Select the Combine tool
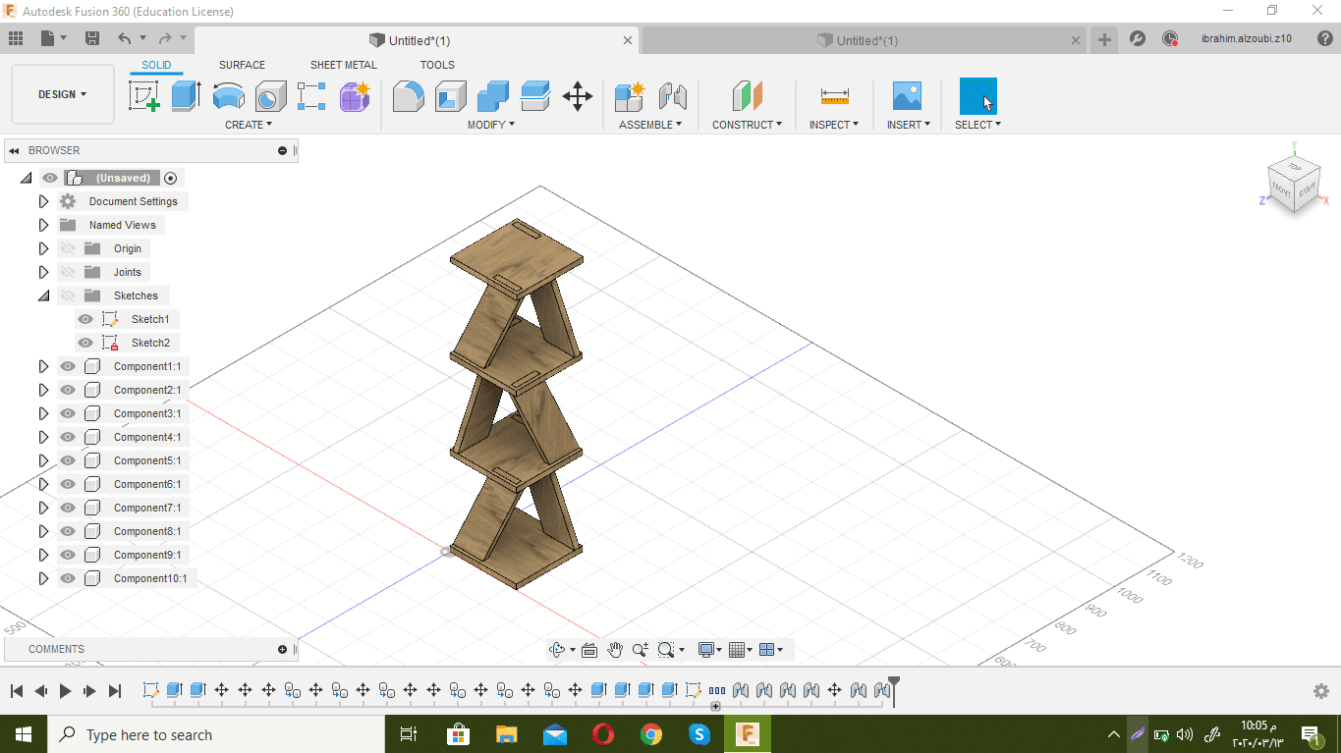This screenshot has width=1341, height=753. pos(492,96)
